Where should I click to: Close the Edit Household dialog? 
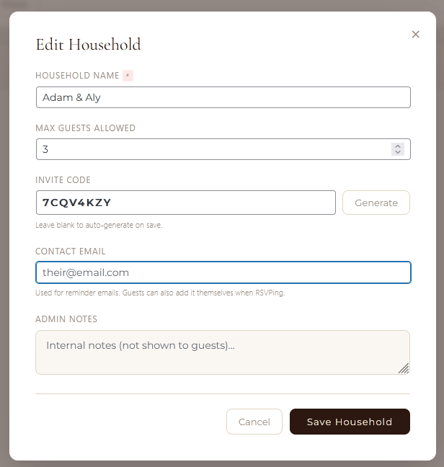point(415,35)
